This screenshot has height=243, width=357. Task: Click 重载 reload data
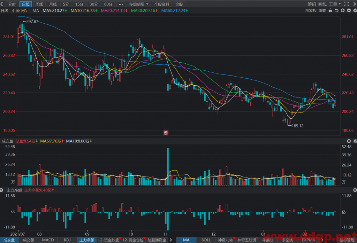[x=322, y=10]
